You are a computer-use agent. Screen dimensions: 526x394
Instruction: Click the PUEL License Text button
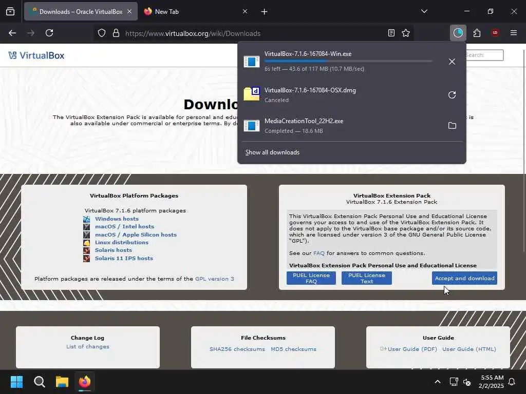click(x=367, y=278)
